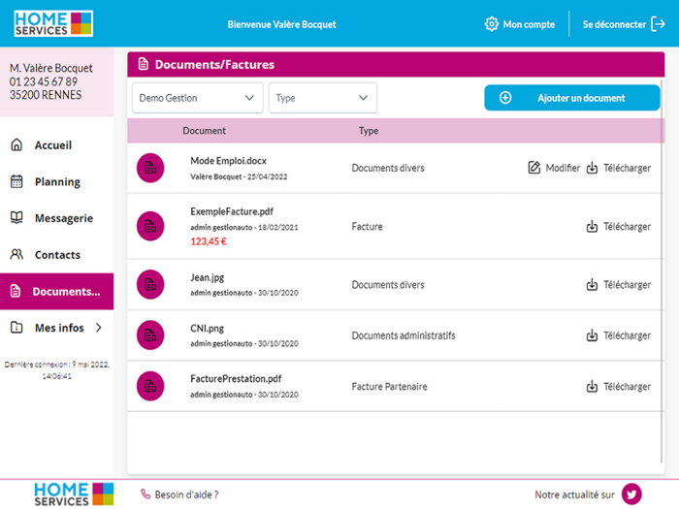Click Télécharger text for Mode Emploi.docx
This screenshot has height=509, width=679.
(x=627, y=168)
